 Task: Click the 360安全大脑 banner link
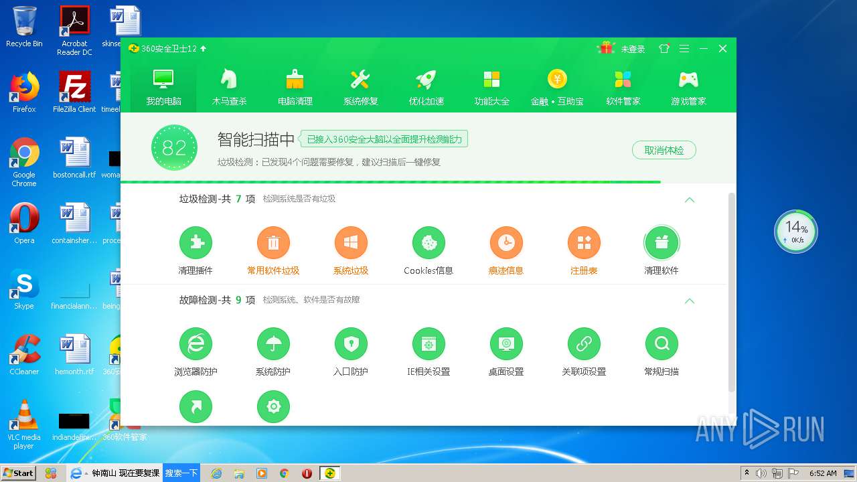click(x=384, y=139)
